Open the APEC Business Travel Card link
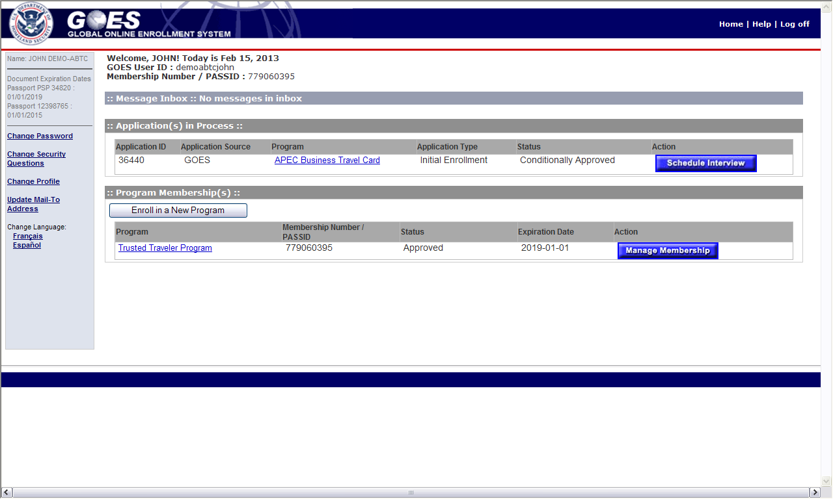833x499 pixels. [x=327, y=160]
